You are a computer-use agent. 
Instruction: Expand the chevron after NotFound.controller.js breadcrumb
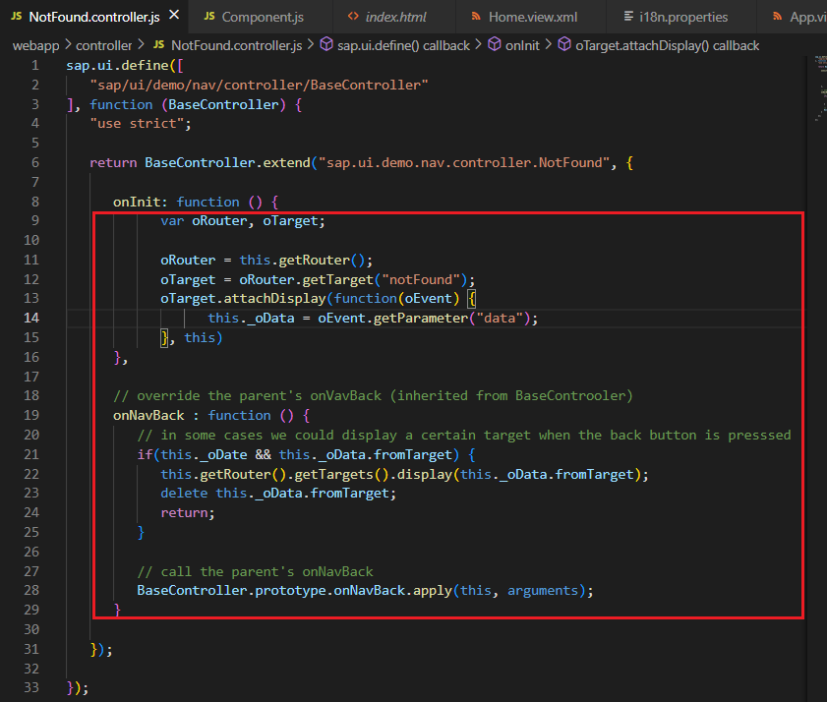pyautogui.click(x=311, y=45)
